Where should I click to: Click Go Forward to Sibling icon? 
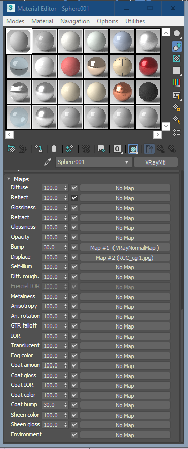click(x=172, y=149)
